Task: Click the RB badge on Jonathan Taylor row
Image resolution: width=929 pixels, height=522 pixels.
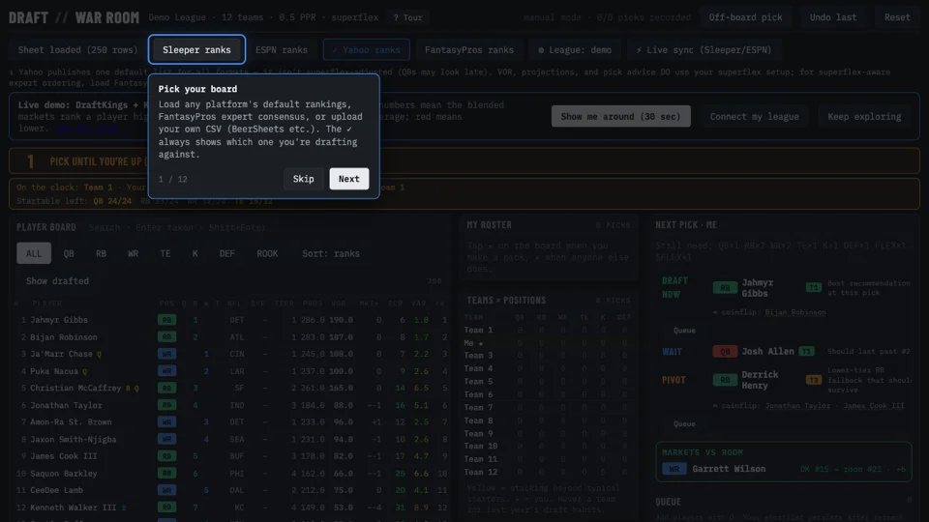Action: pyautogui.click(x=166, y=405)
